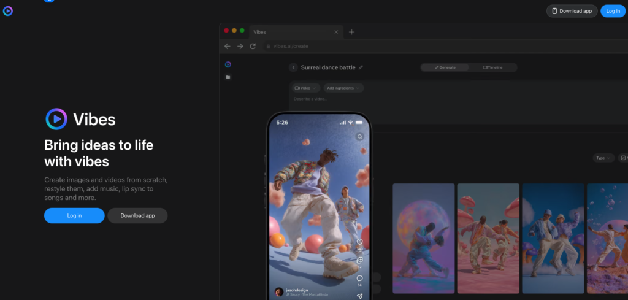
Task: Open the Video type dropdown
Action: pos(306,88)
